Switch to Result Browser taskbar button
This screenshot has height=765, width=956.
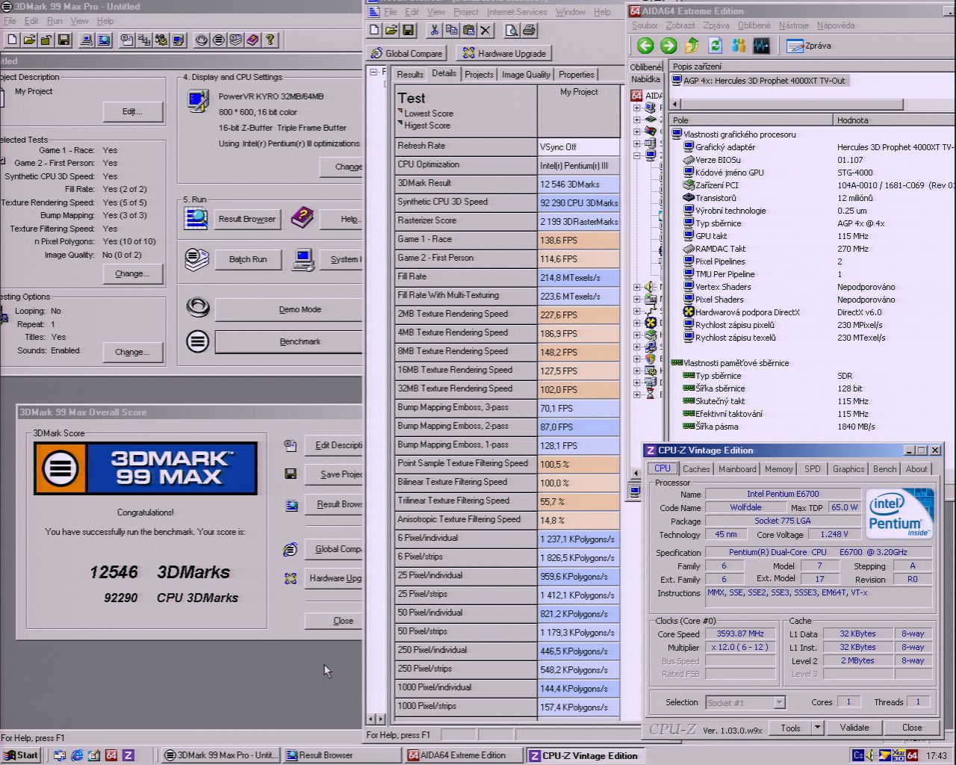pyautogui.click(x=342, y=755)
